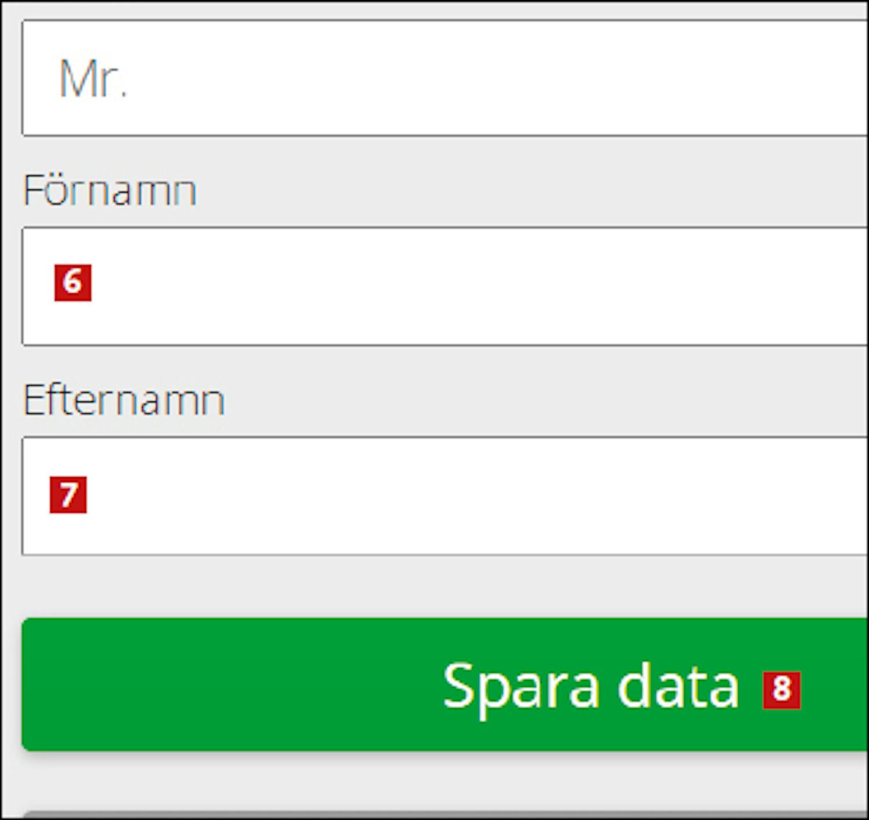
Task: Click marker 7 in the Efternamn field
Action: coord(68,495)
